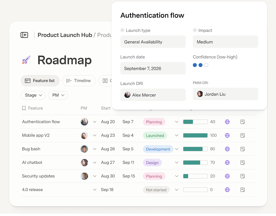Click the Design stage tag
Image resolution: width=276 pixels, height=216 pixels.
tap(152, 163)
